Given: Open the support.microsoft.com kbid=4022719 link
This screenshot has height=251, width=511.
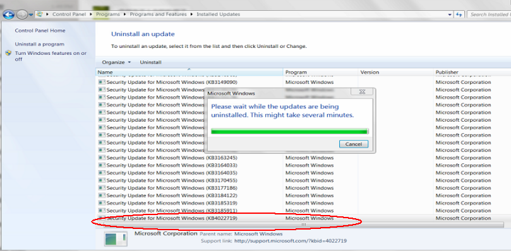Looking at the screenshot, I should pos(291,241).
